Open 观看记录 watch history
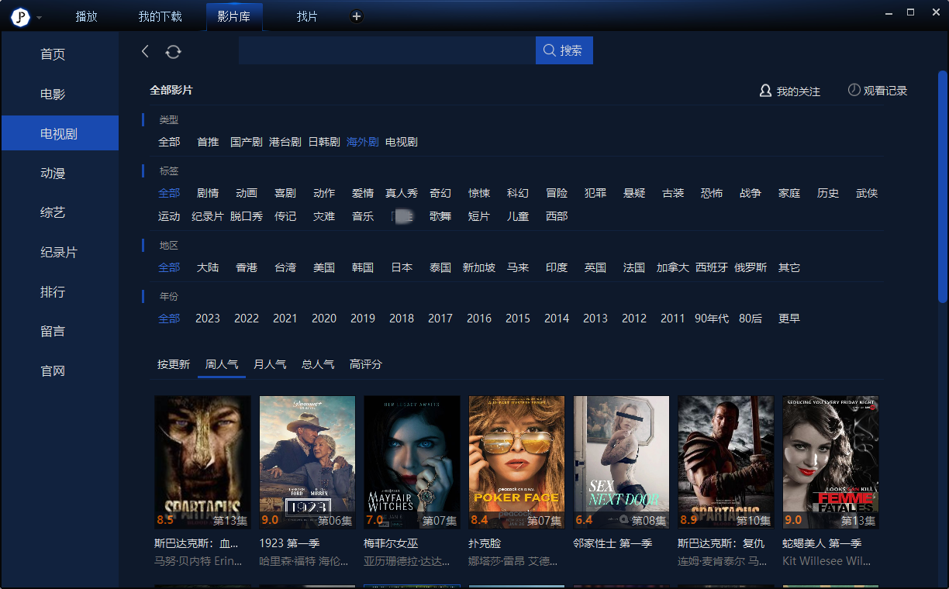Viewport: 949px width, 589px height. coord(877,91)
